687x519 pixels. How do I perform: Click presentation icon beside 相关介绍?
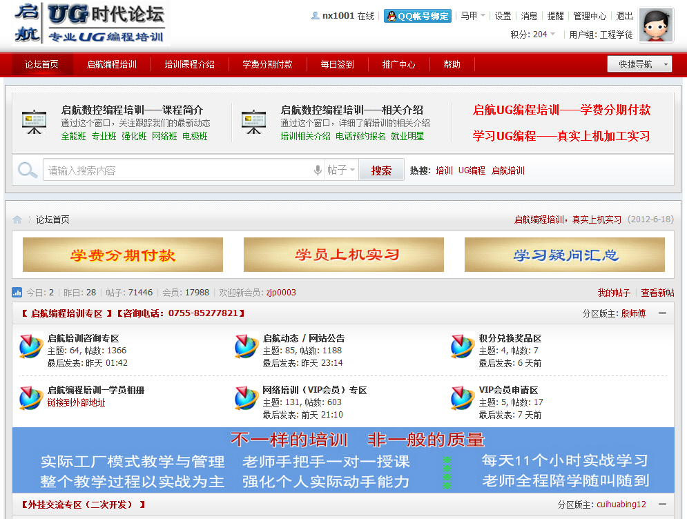tap(253, 122)
